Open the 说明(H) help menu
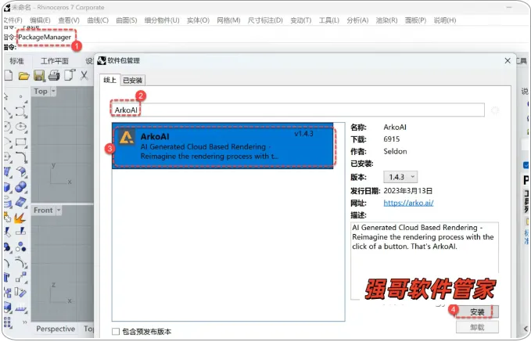The image size is (531, 342). [x=445, y=20]
